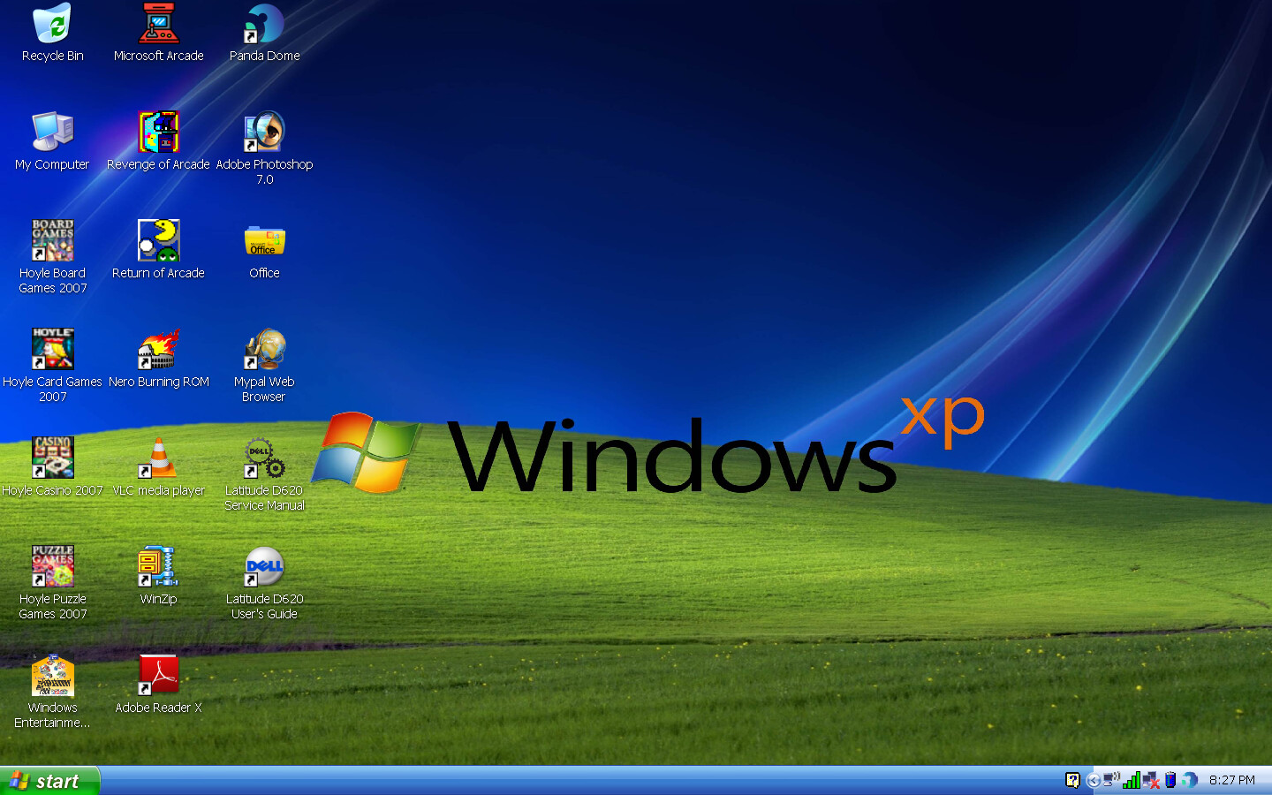Open the Start menu
Viewport: 1272px width, 795px height.
click(x=49, y=781)
